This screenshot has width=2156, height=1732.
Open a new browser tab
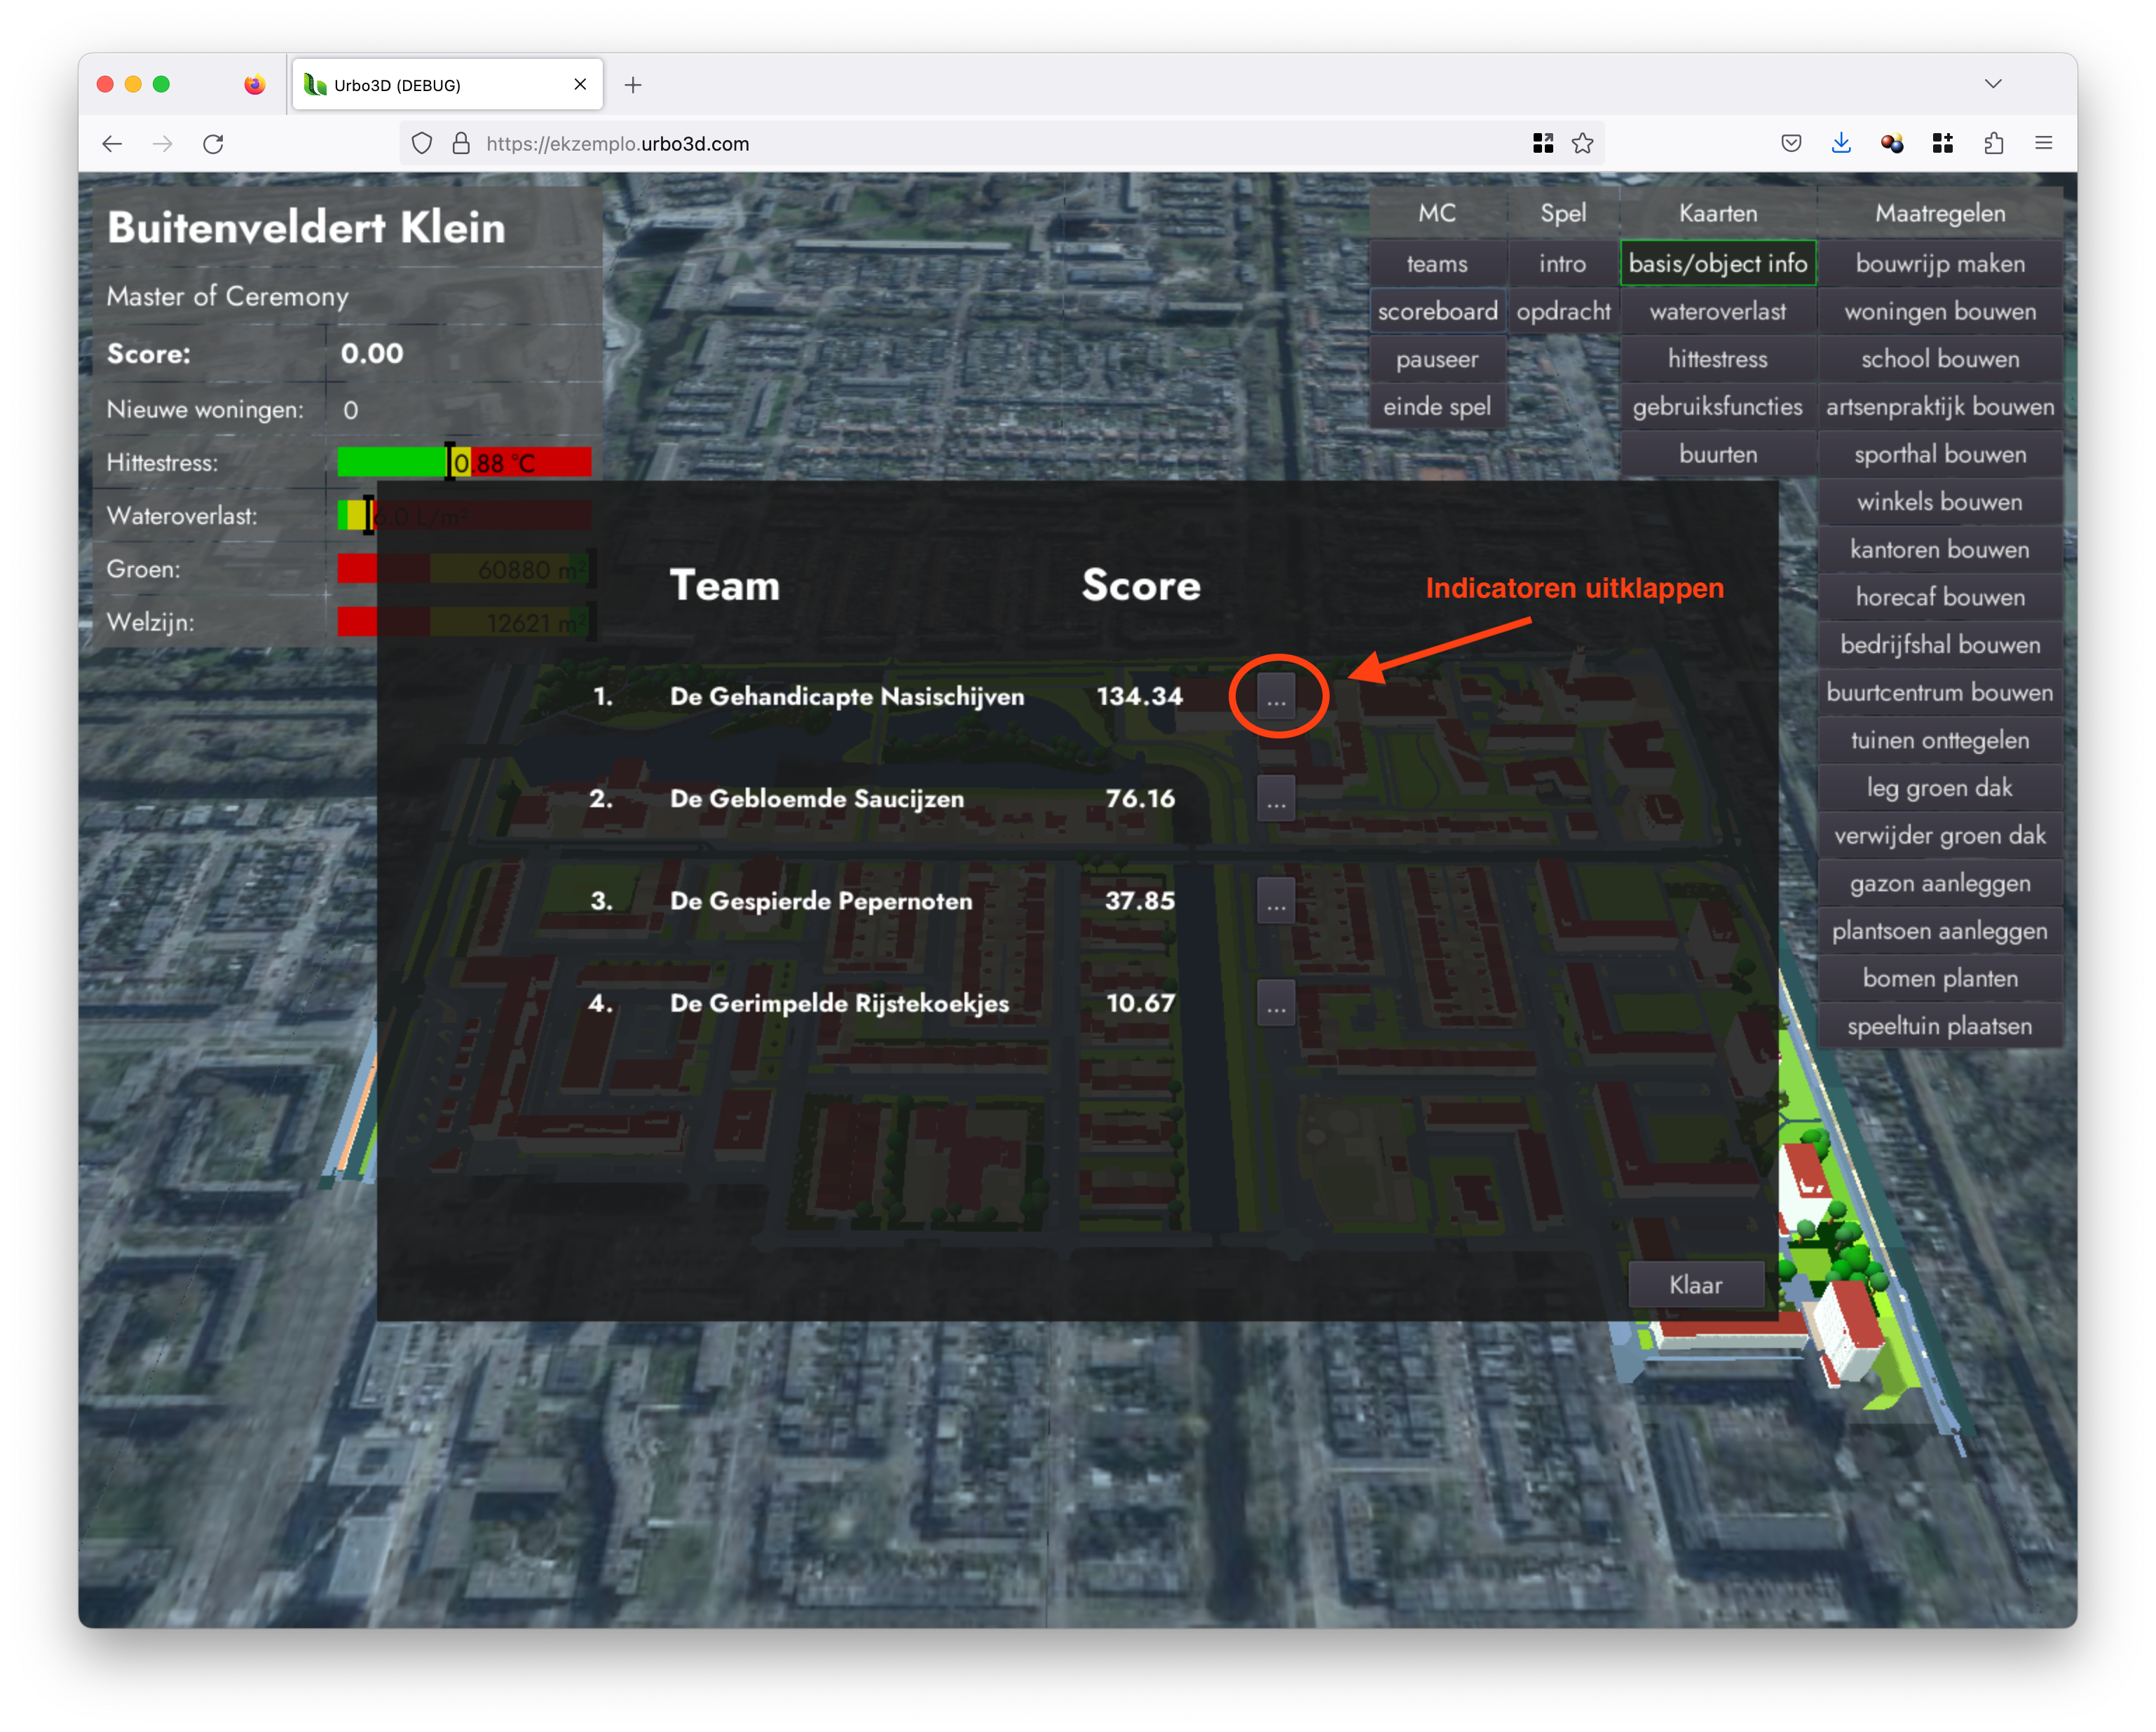[633, 85]
